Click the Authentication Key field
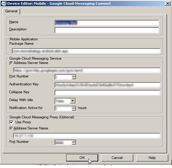Viewport: 172px width, 168px height. coord(107,85)
